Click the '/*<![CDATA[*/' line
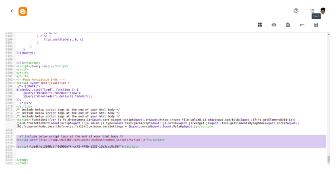The height and width of the screenshot is (174, 336). coord(29,86)
